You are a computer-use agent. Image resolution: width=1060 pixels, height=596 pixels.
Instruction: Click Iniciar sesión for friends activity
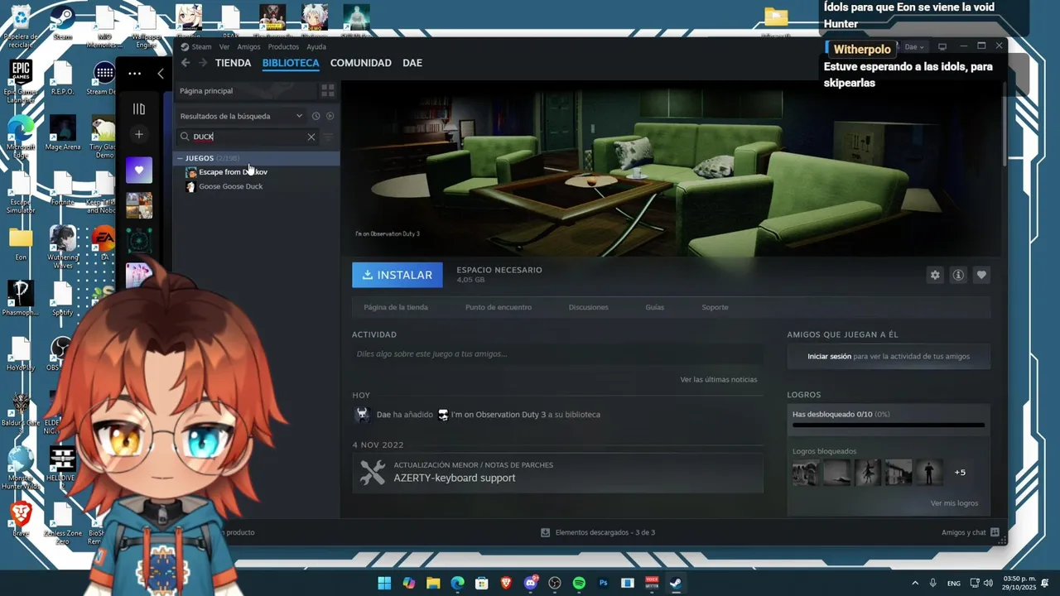(x=829, y=357)
